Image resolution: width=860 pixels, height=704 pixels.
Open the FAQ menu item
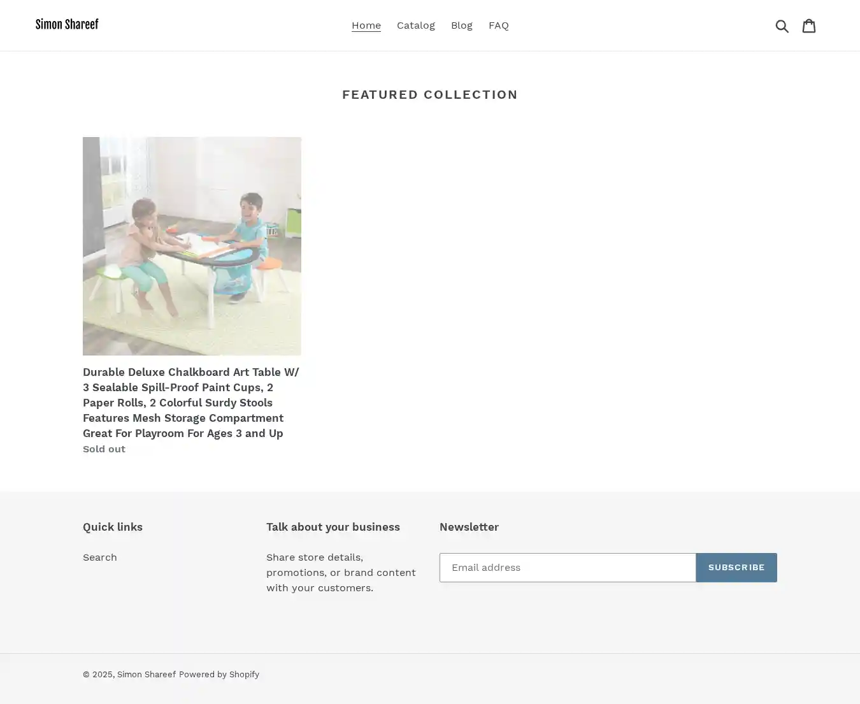(499, 25)
